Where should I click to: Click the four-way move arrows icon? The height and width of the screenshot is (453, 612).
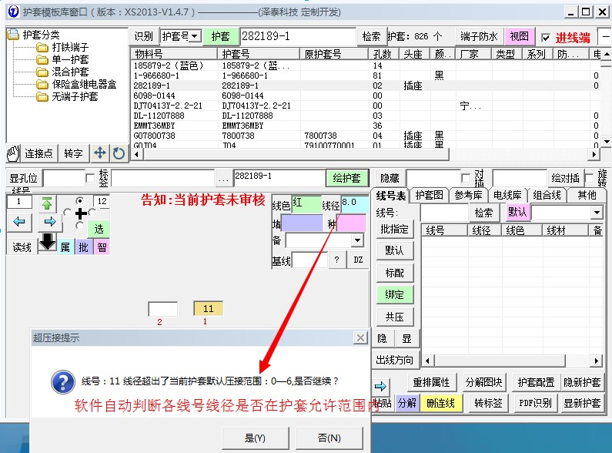[100, 153]
